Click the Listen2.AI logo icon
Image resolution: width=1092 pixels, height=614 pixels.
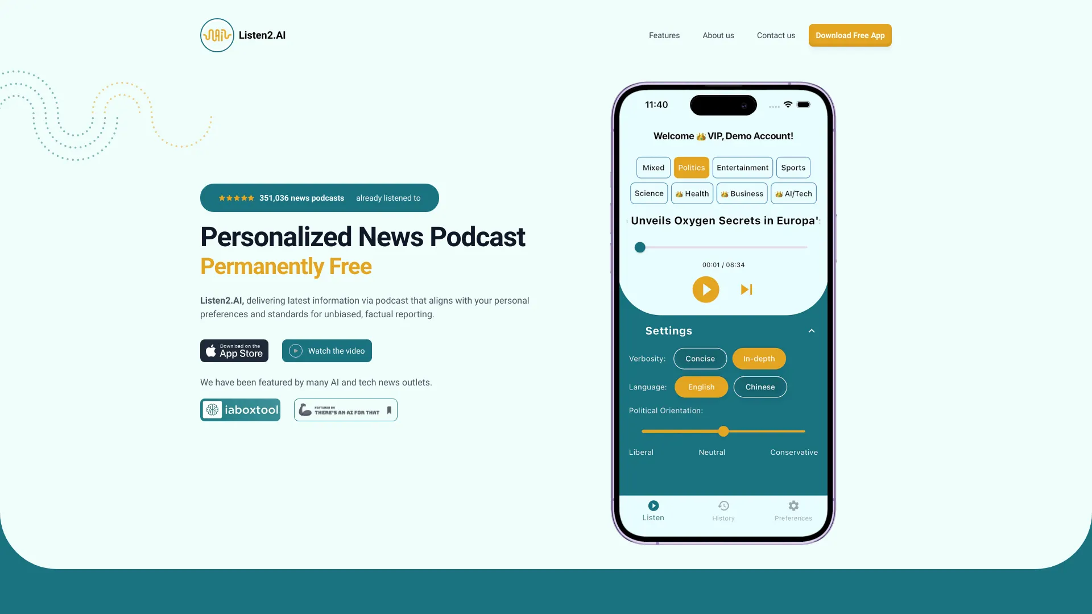coord(217,35)
